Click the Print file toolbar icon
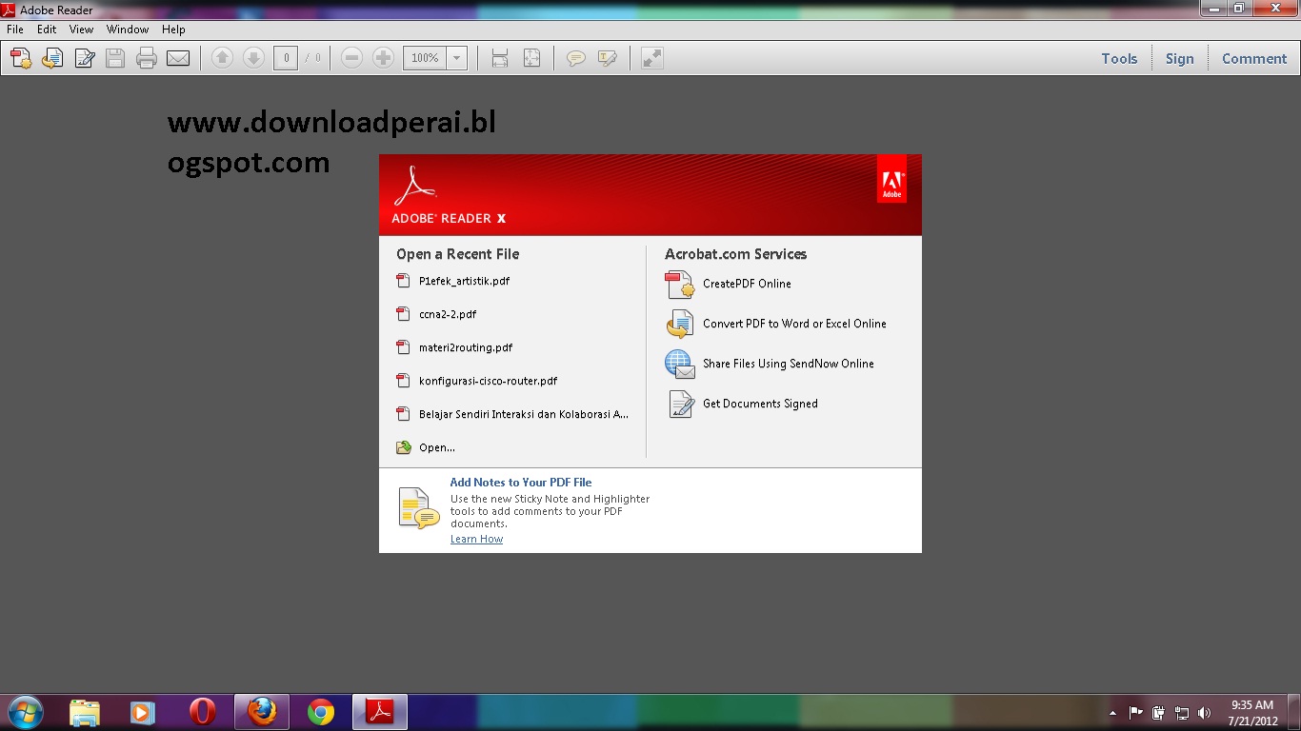 [x=147, y=59]
